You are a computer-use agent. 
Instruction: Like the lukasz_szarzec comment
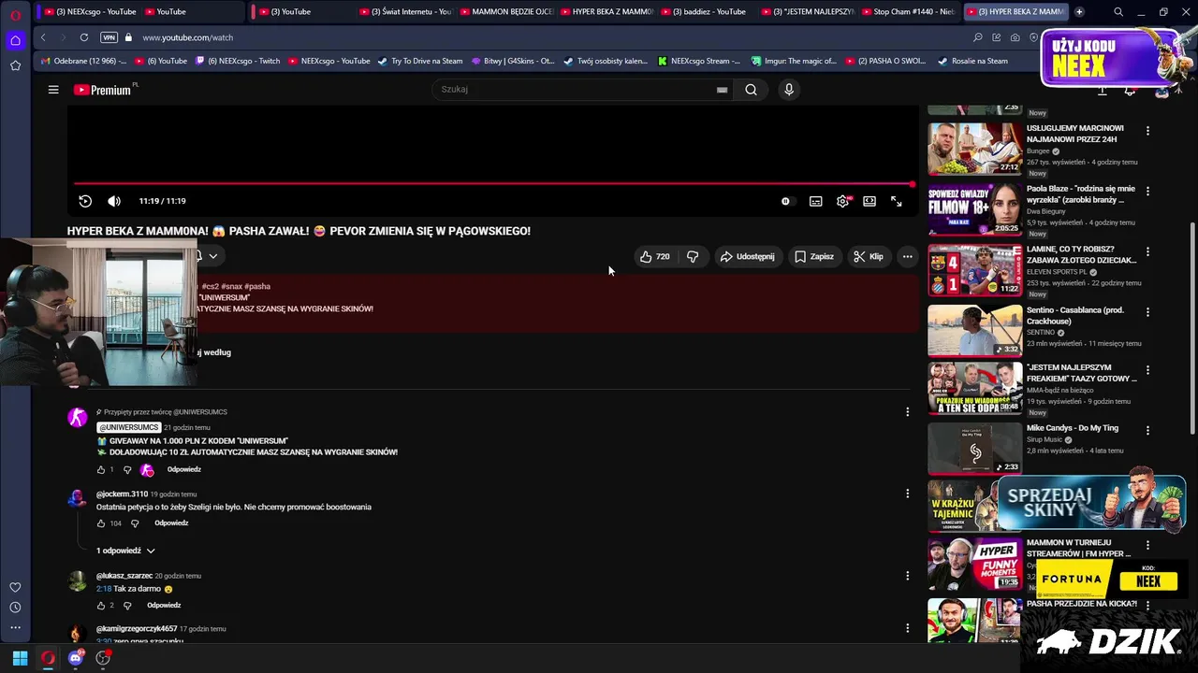pyautogui.click(x=101, y=606)
